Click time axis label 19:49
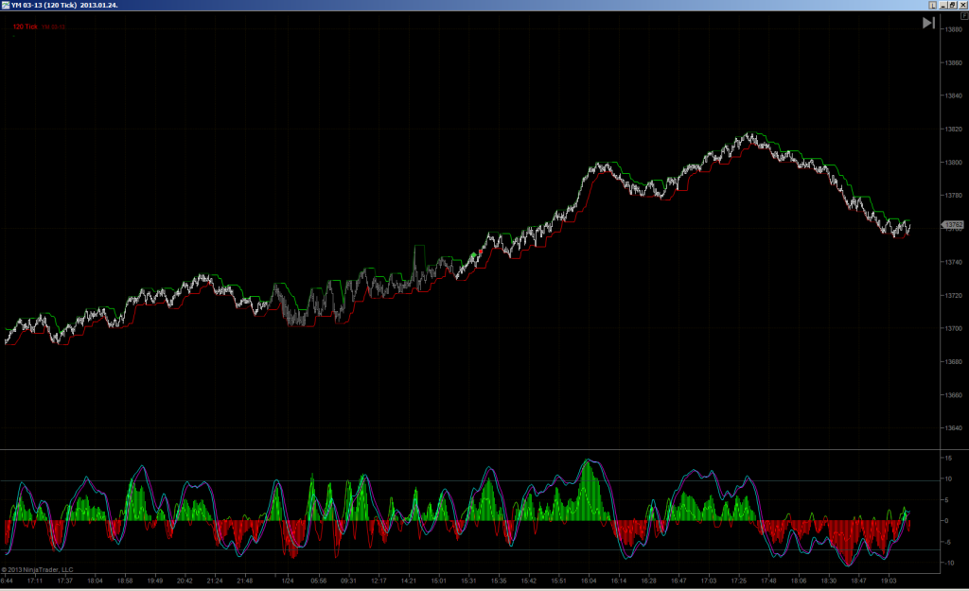Screen dimensions: 969x591 pyautogui.click(x=155, y=581)
